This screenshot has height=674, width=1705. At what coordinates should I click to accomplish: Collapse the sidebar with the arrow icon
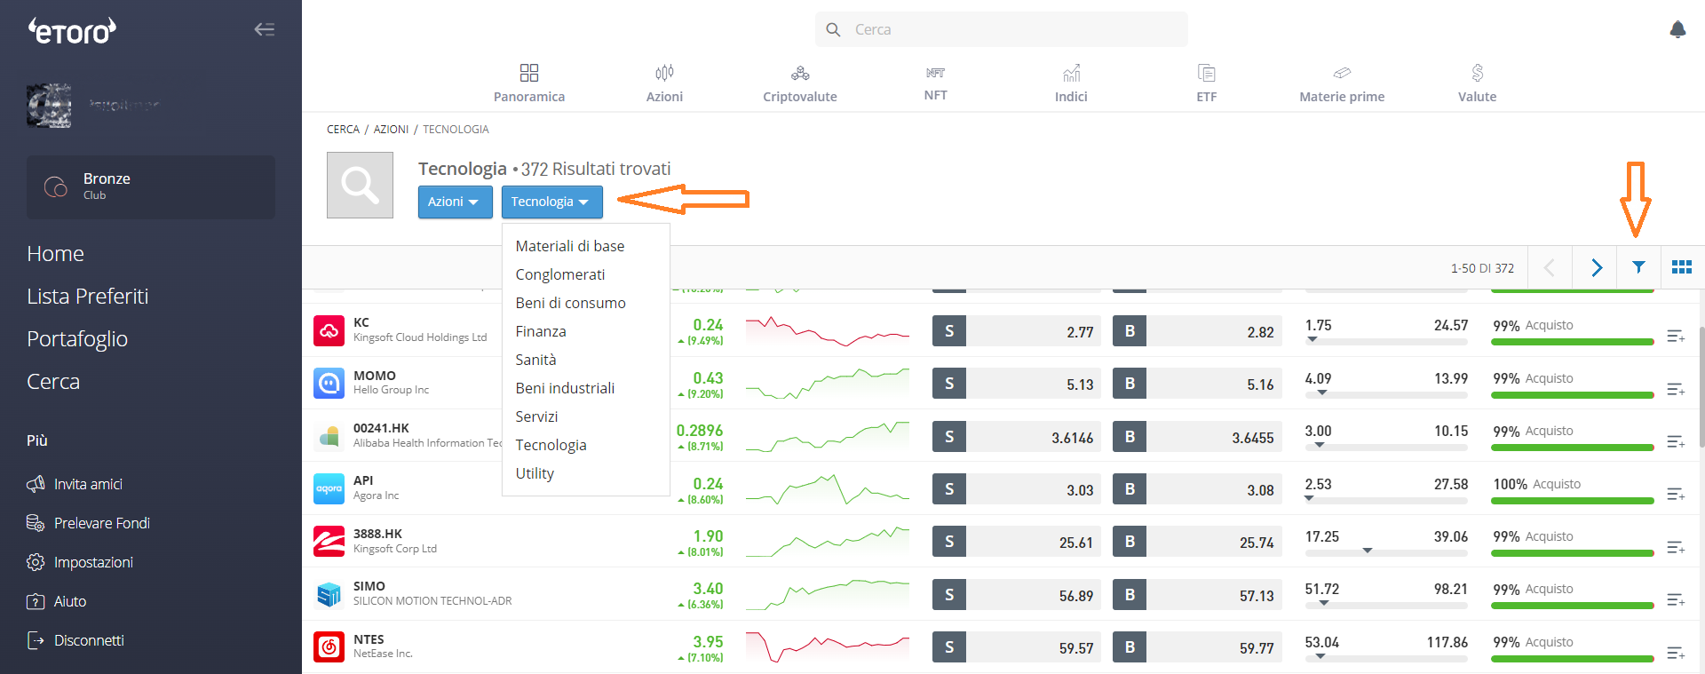coord(265,29)
